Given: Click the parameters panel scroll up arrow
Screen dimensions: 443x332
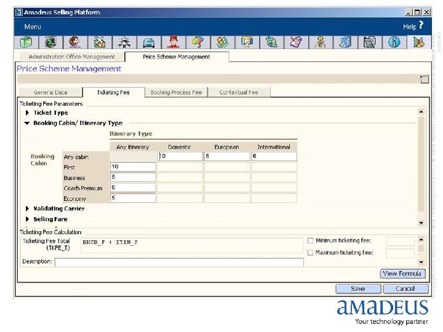Looking at the screenshot, I should [x=421, y=112].
